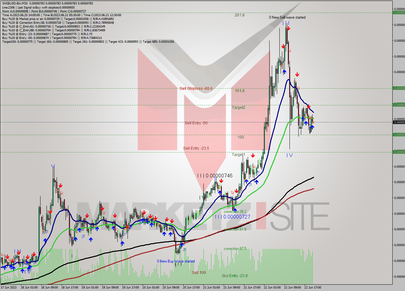The height and width of the screenshot is (291, 405).
Task: Click the '19 Jun 01:00' time axis label
Action: (90, 288)
